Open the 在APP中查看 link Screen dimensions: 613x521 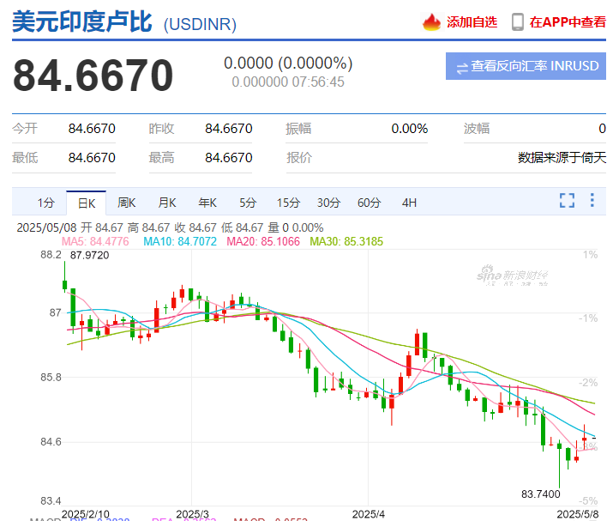tap(568, 22)
